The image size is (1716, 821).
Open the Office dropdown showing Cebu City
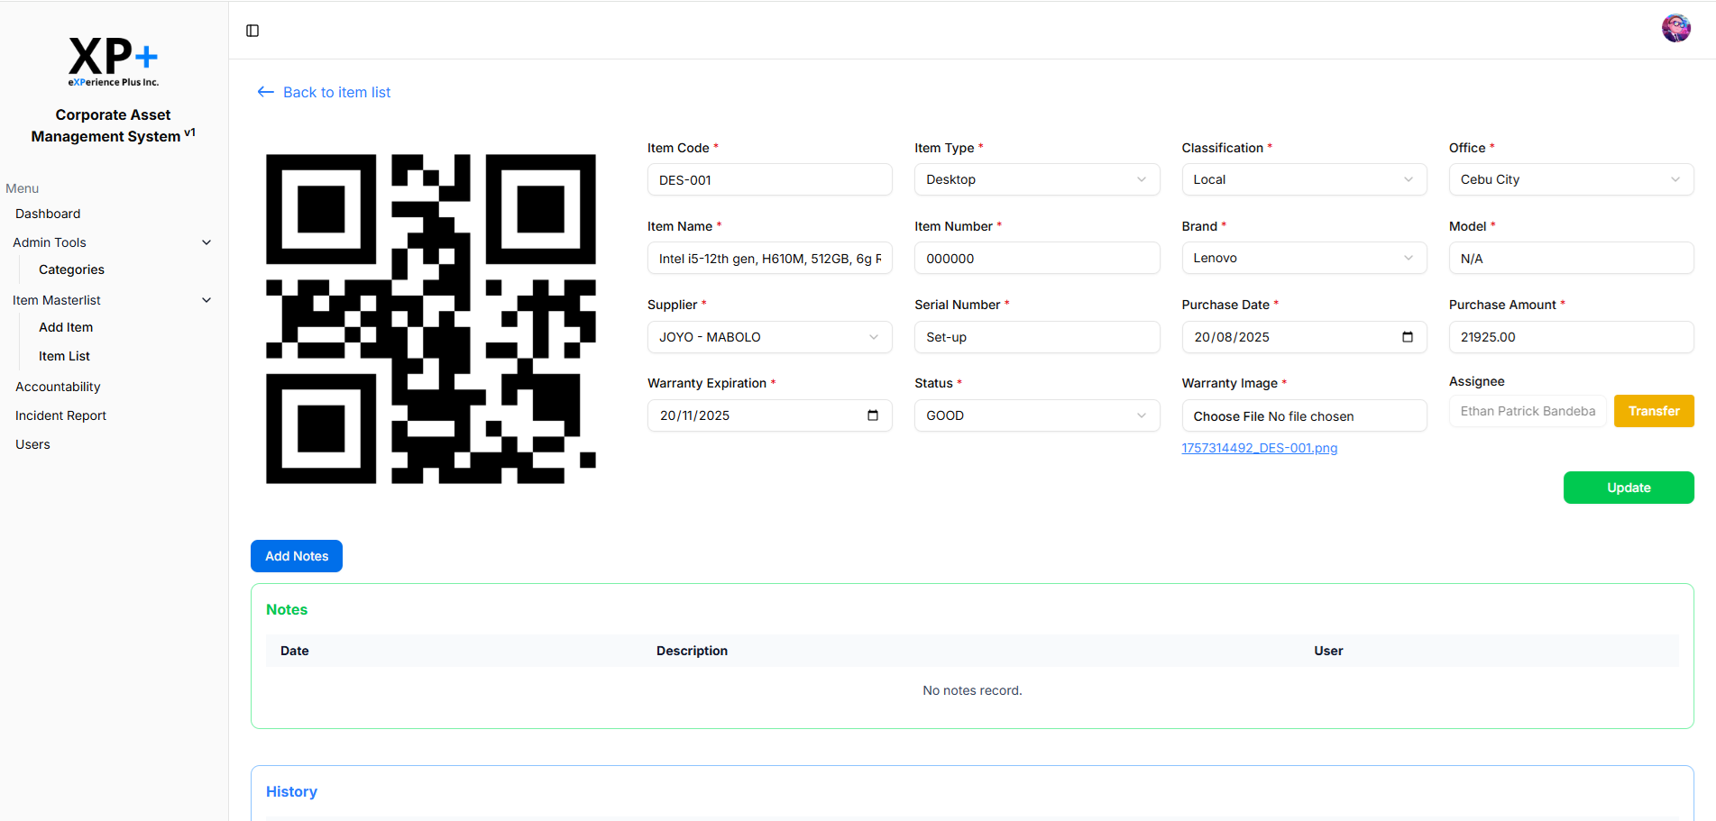coord(1570,179)
